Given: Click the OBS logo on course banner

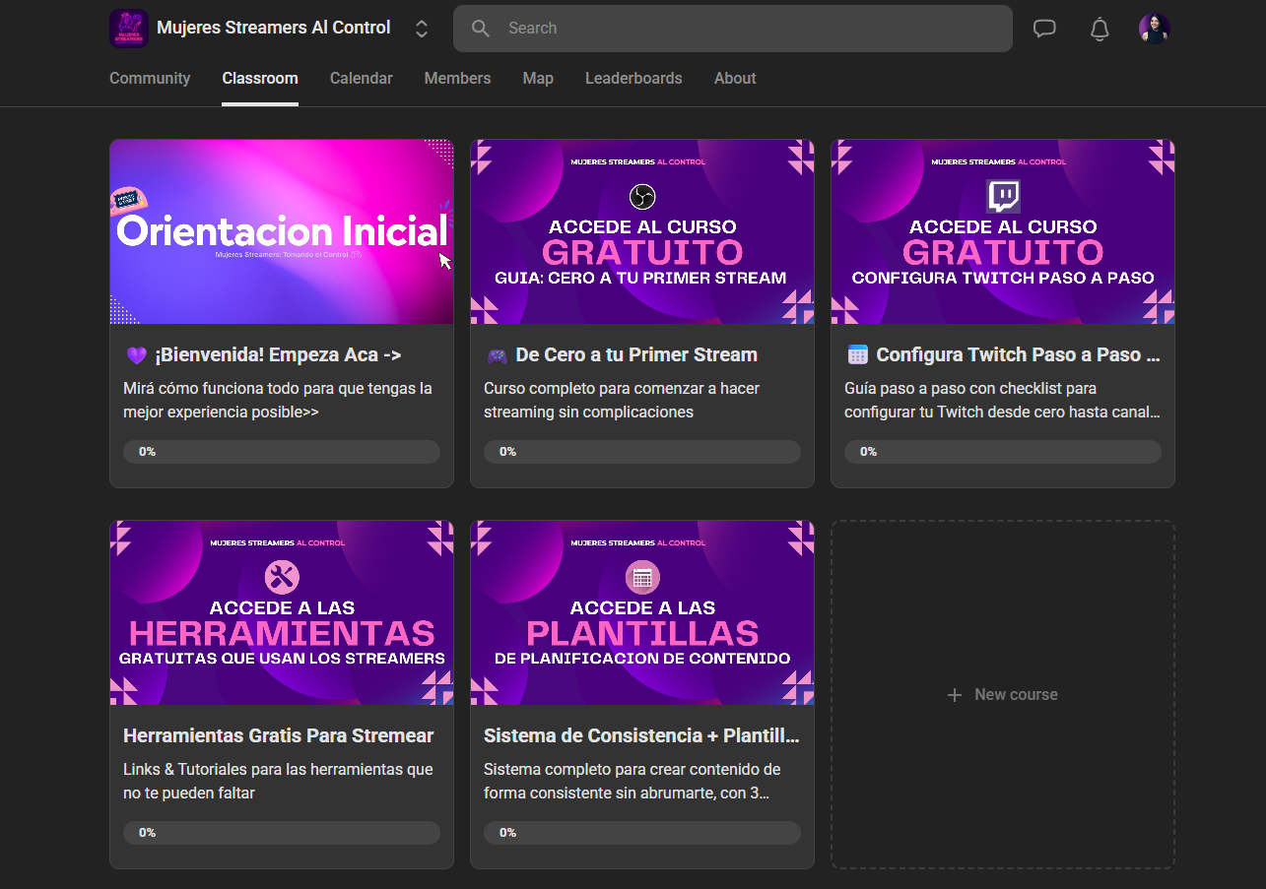Looking at the screenshot, I should click(x=642, y=197).
